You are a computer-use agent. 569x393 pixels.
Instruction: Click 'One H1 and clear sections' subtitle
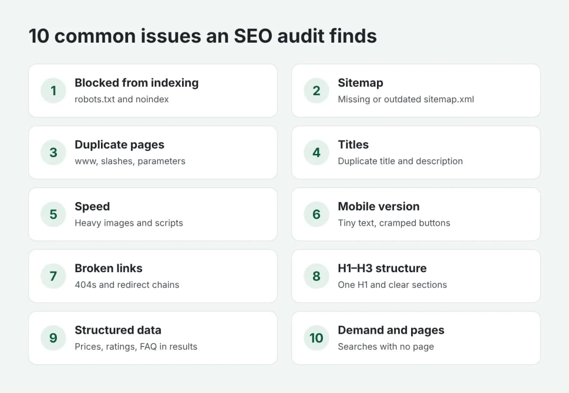point(393,285)
